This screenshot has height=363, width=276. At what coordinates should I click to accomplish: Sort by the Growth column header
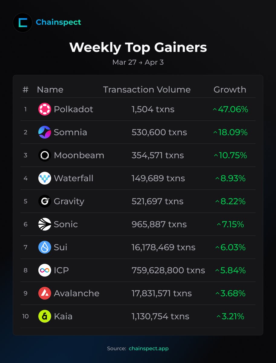coord(230,90)
